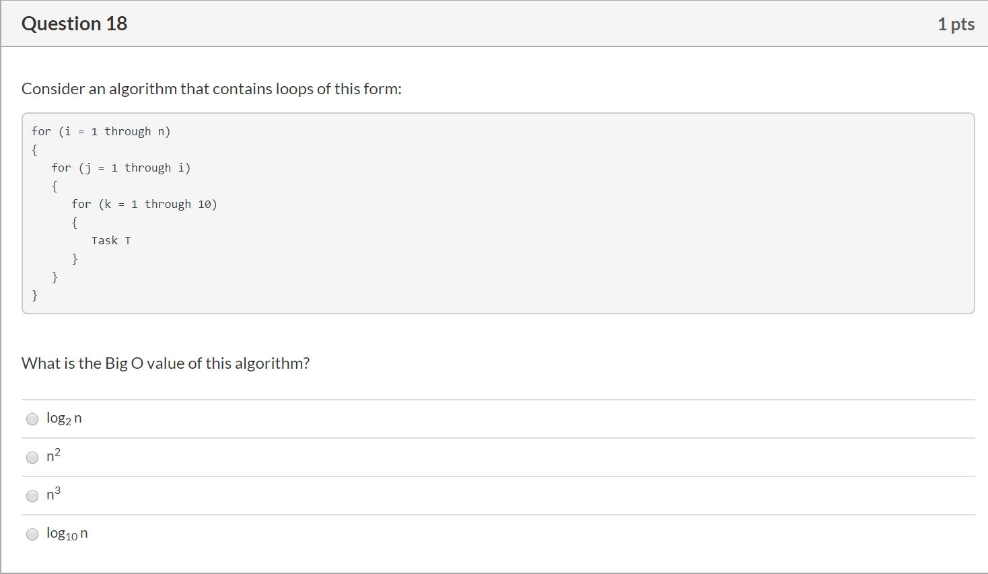Click the j loop line of code
This screenshot has height=574, width=988.
pos(122,167)
